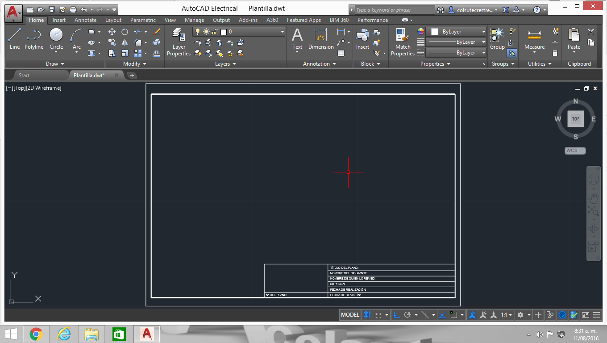Select the Move tool in Modify panel

pos(112,32)
